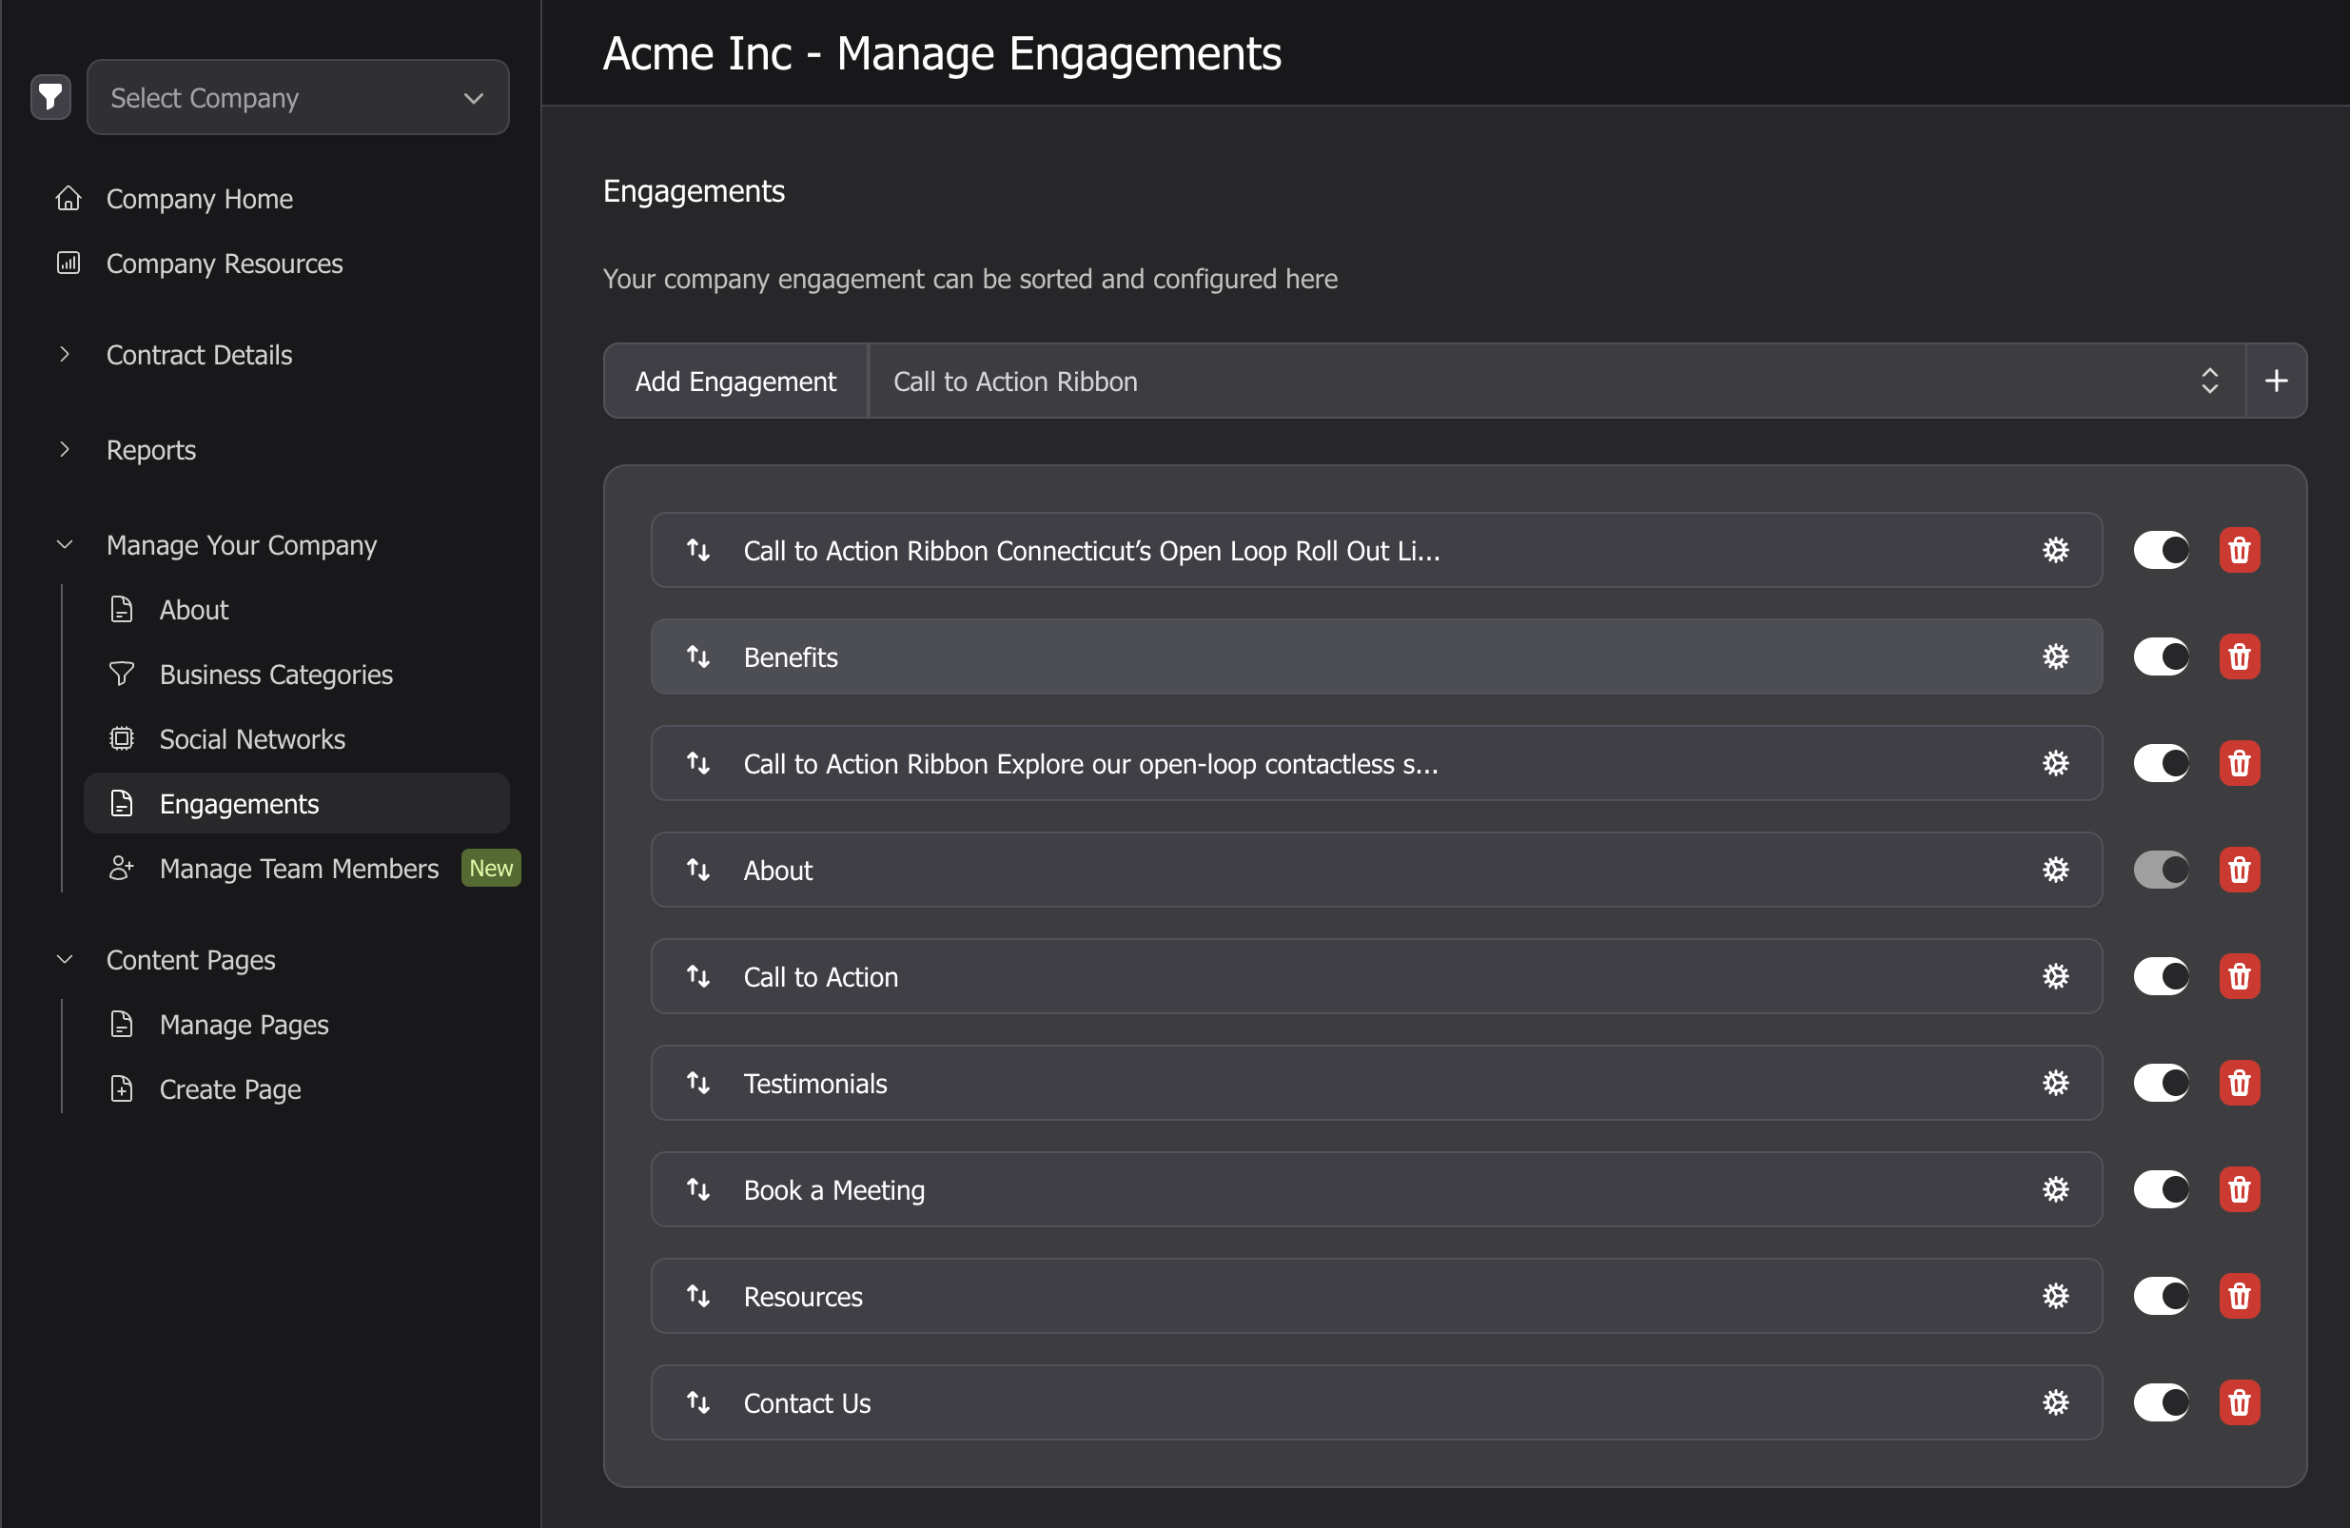Click reorder arrows on About engagement row

[x=698, y=871]
